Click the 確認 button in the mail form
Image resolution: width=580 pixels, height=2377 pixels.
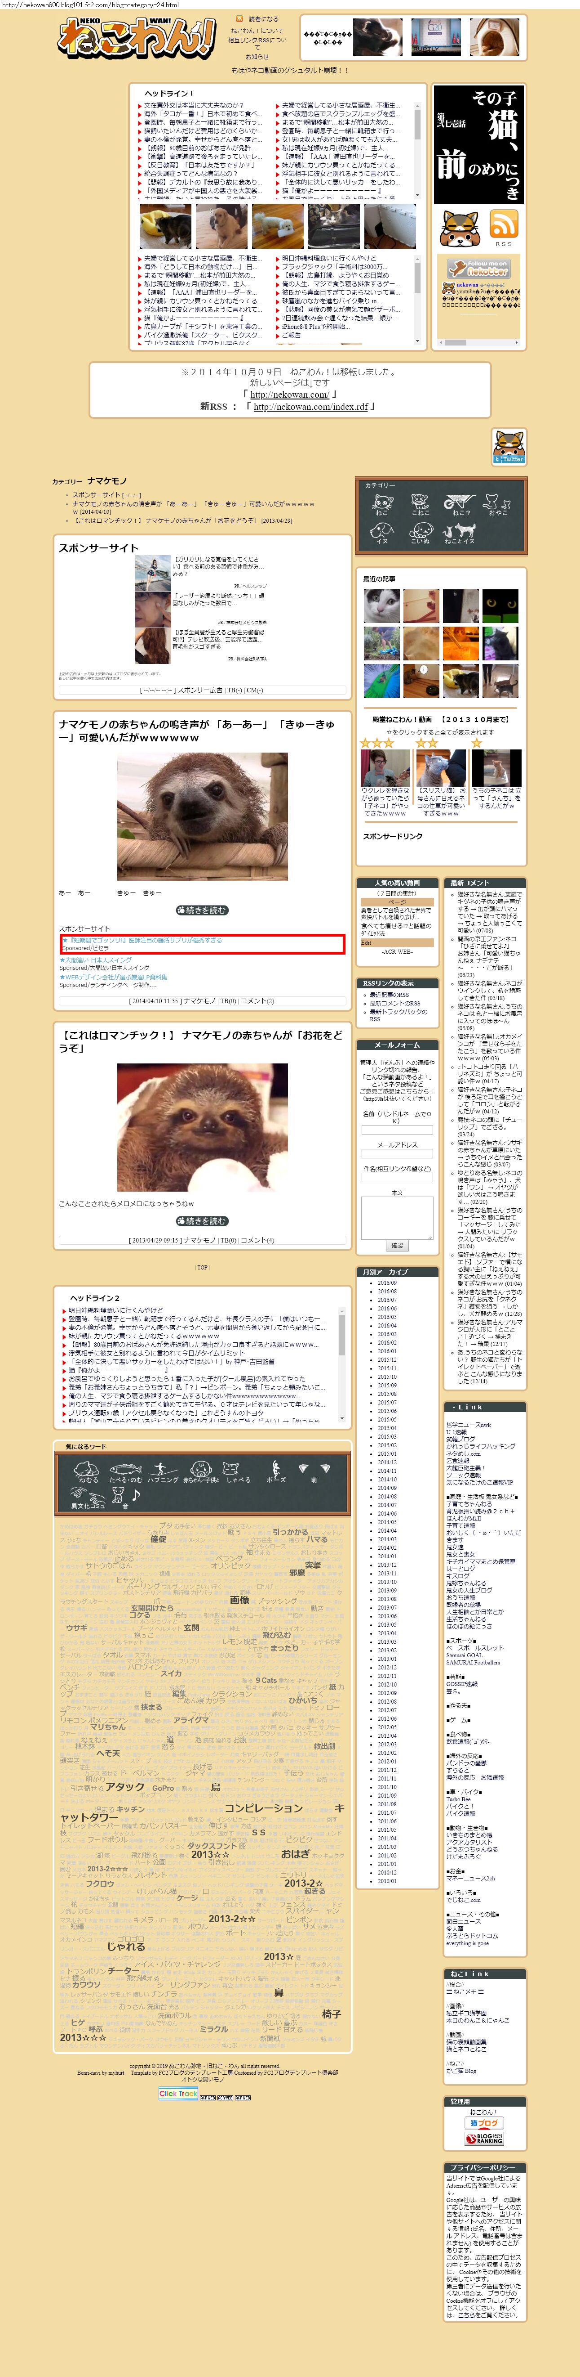coord(397,1245)
